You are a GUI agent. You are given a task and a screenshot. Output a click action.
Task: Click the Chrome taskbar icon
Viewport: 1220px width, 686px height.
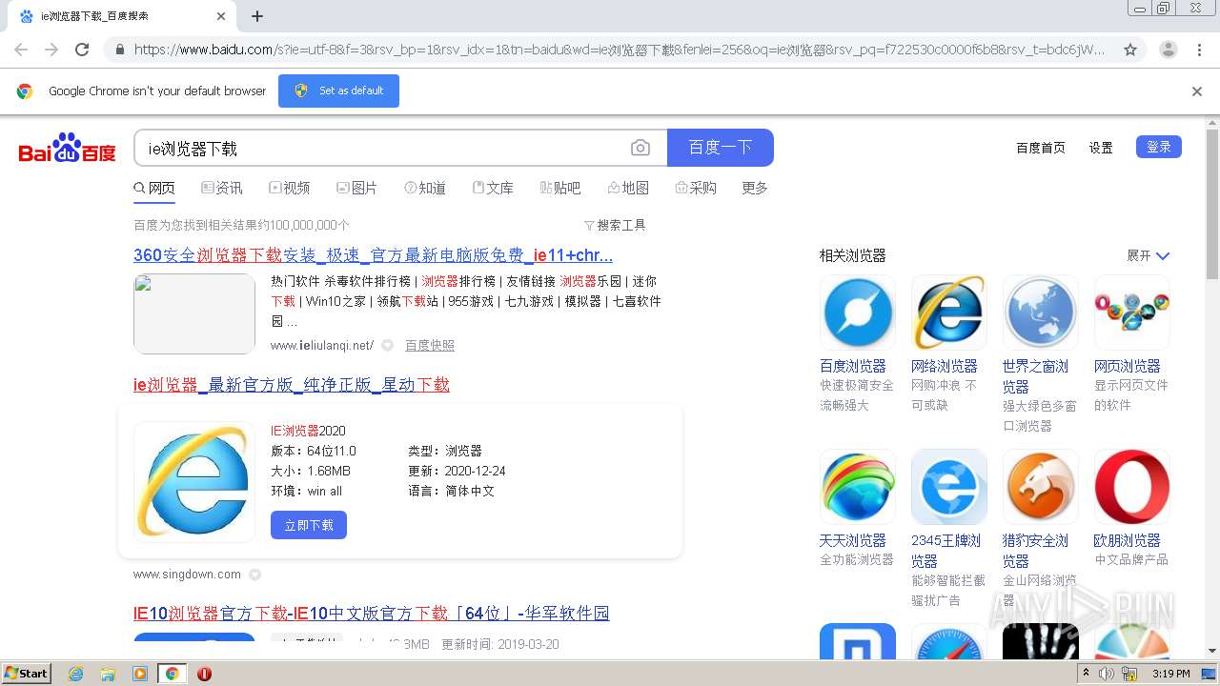tap(172, 674)
